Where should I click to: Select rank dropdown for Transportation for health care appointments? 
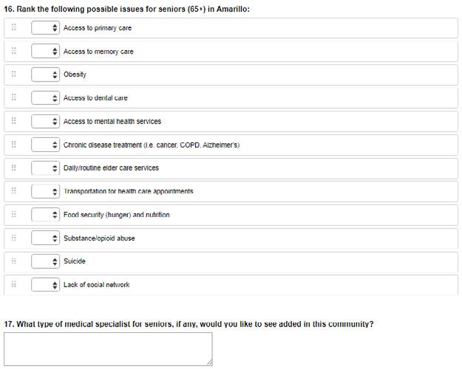pyautogui.click(x=45, y=192)
